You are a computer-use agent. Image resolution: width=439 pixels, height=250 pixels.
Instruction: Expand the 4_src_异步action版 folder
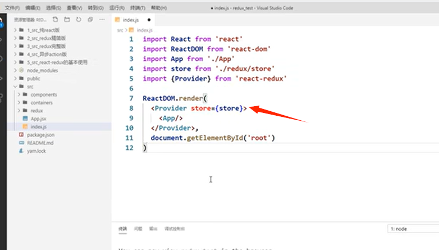click(15, 54)
